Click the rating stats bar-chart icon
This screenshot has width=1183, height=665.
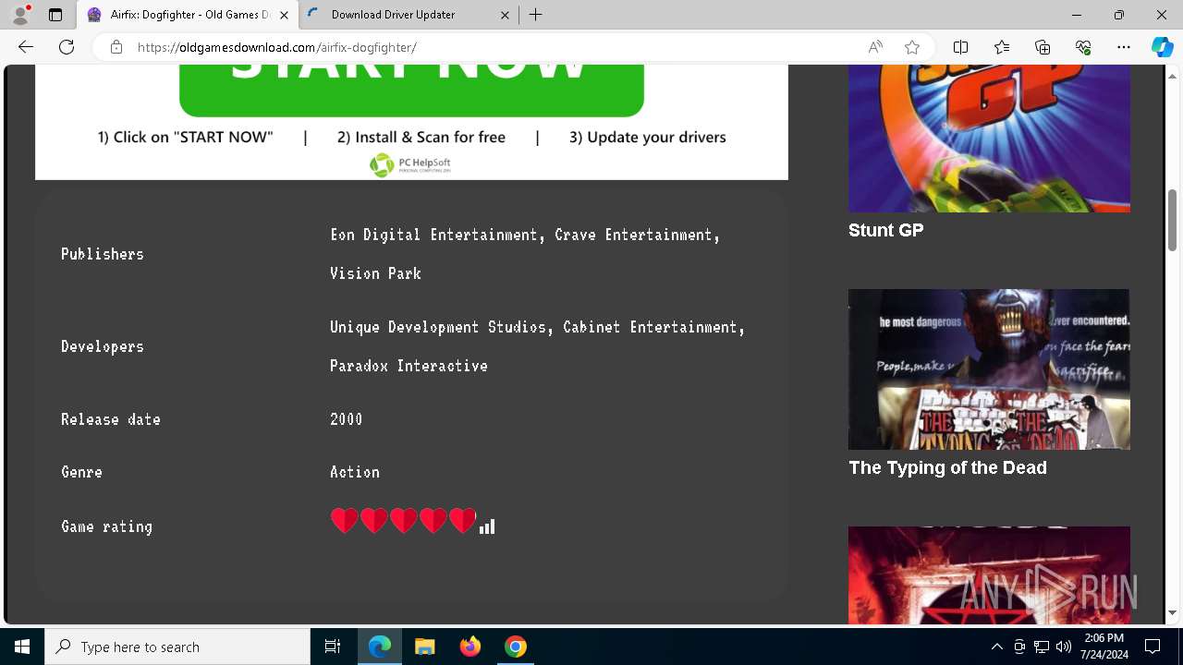point(487,526)
